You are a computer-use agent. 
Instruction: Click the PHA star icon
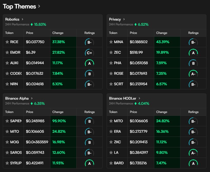111,63
